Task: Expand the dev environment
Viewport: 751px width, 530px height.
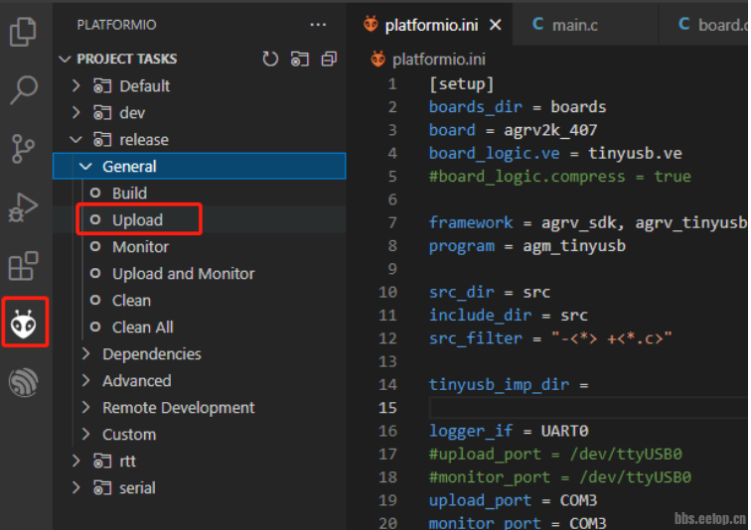Action: pos(75,112)
